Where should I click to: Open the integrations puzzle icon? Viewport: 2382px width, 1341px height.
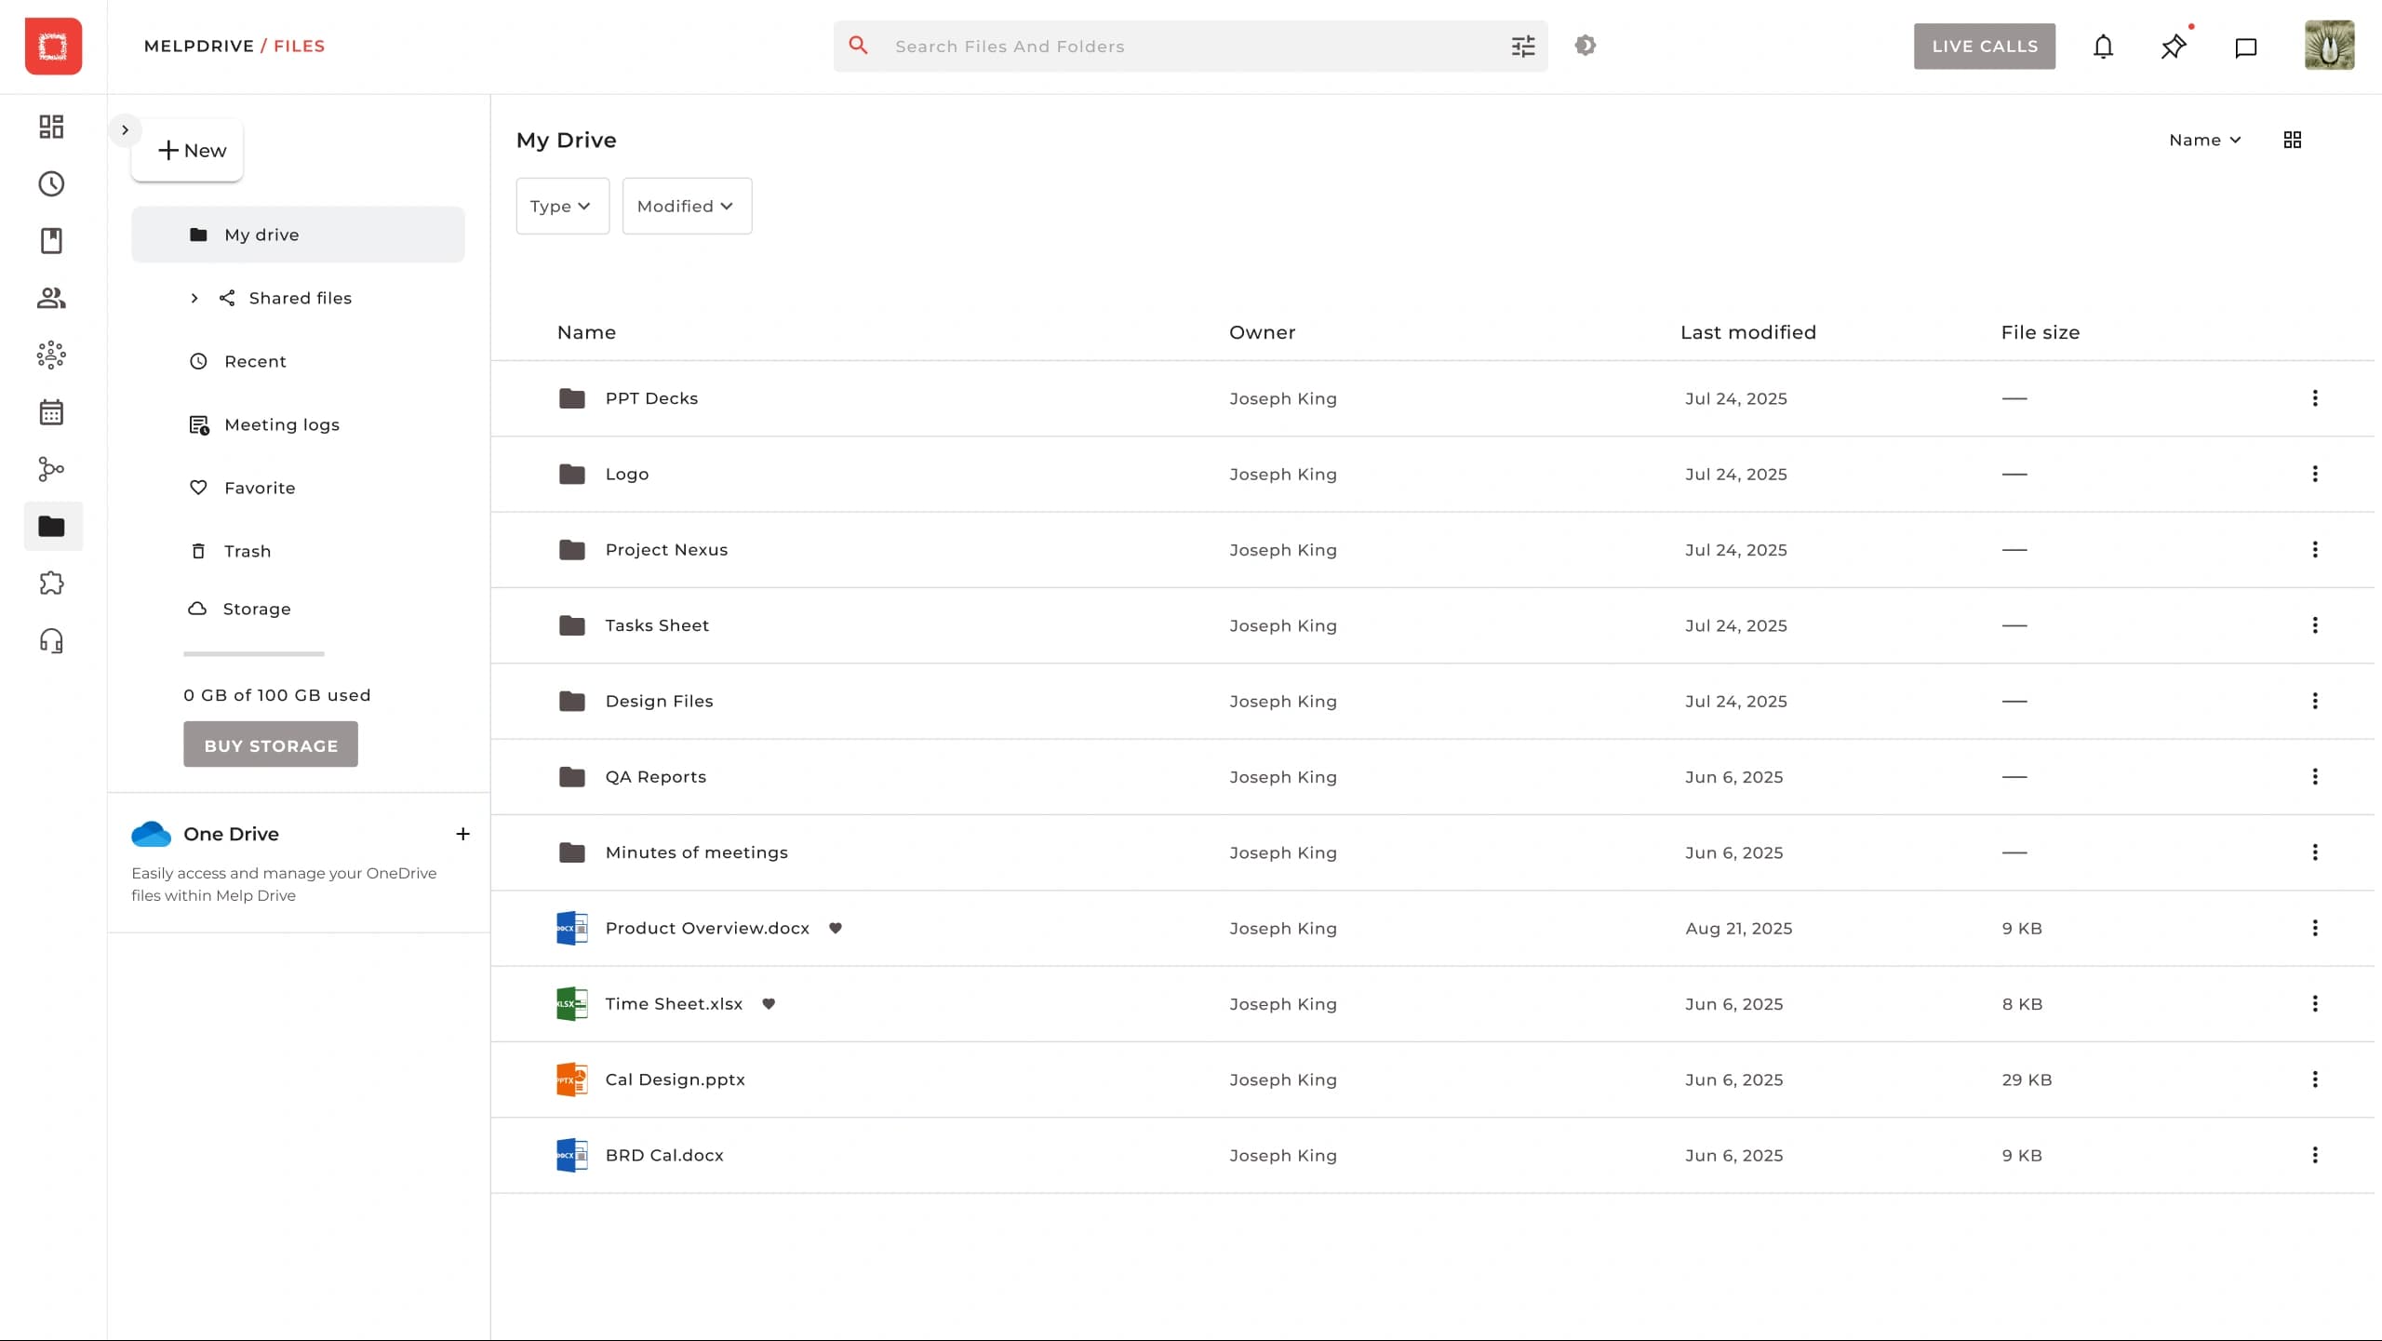coord(51,583)
